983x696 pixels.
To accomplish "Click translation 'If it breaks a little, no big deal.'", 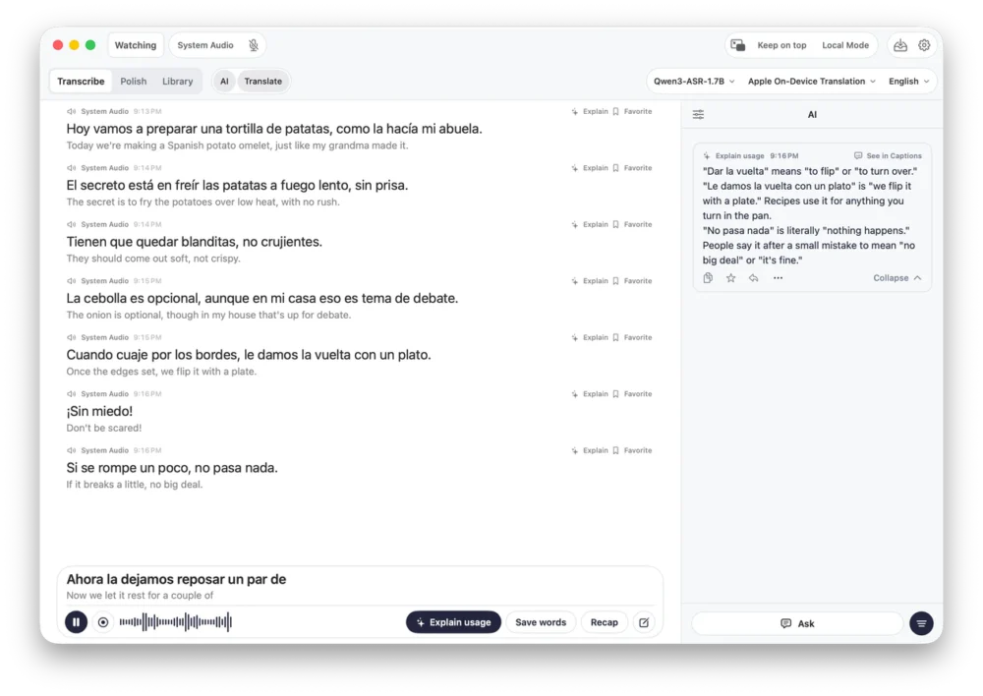I will pyautogui.click(x=134, y=485).
